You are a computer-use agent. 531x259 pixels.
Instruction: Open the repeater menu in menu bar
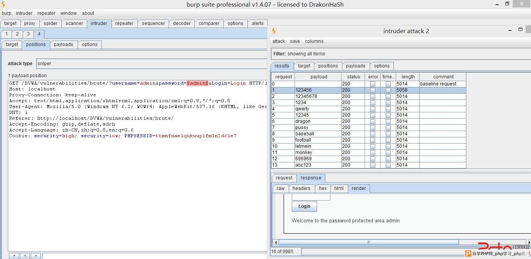click(x=46, y=13)
